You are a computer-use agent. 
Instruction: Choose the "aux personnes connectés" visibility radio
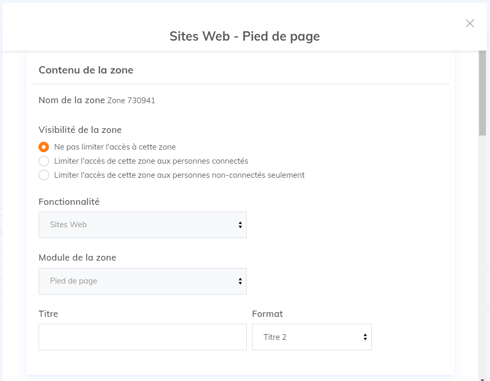click(44, 161)
